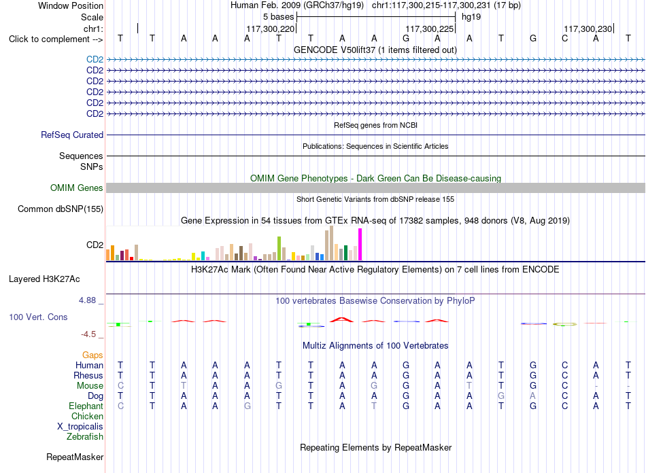Image resolution: width=646 pixels, height=473 pixels.
Task: Click the light-blue CD2 transcript label
Action: (95, 59)
